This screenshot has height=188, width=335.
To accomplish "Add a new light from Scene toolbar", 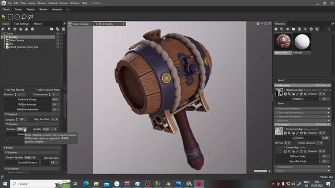I will [9, 29].
